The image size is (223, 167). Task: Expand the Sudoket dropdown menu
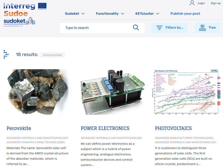click(x=75, y=14)
